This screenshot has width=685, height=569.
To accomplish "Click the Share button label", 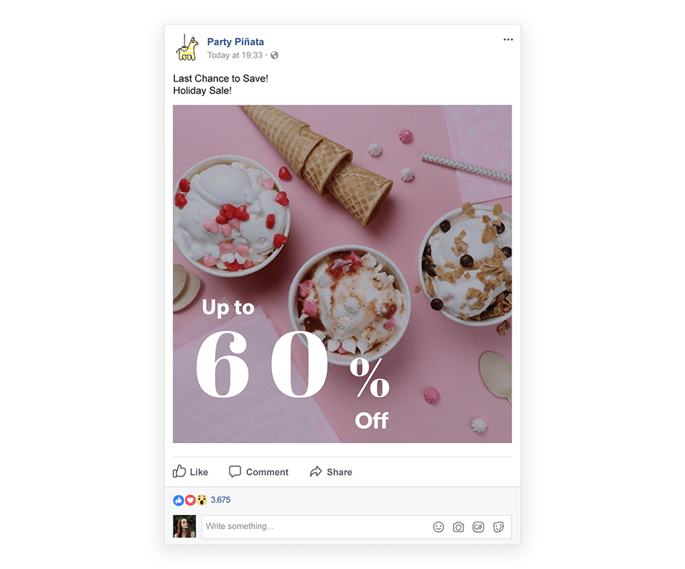I will click(340, 472).
